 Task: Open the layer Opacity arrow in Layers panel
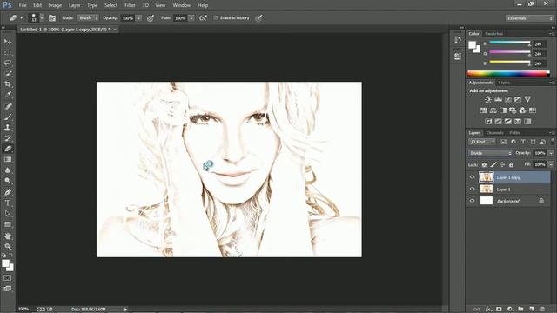(x=551, y=153)
